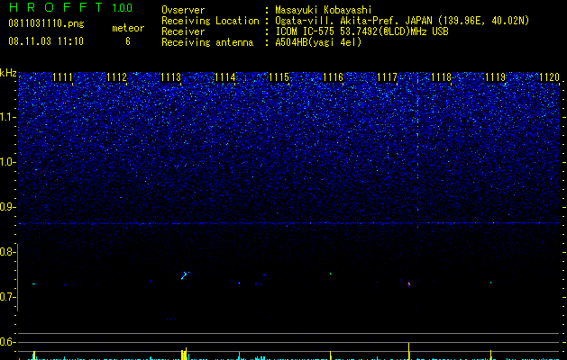The height and width of the screenshot is (360, 567).
Task: Click the 1115 time label
Action: pos(279,77)
